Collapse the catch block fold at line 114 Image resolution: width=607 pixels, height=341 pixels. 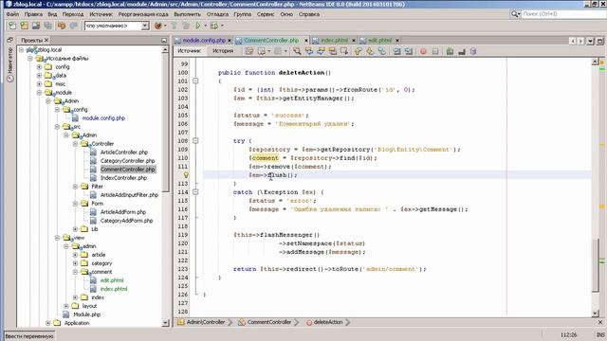(x=195, y=192)
